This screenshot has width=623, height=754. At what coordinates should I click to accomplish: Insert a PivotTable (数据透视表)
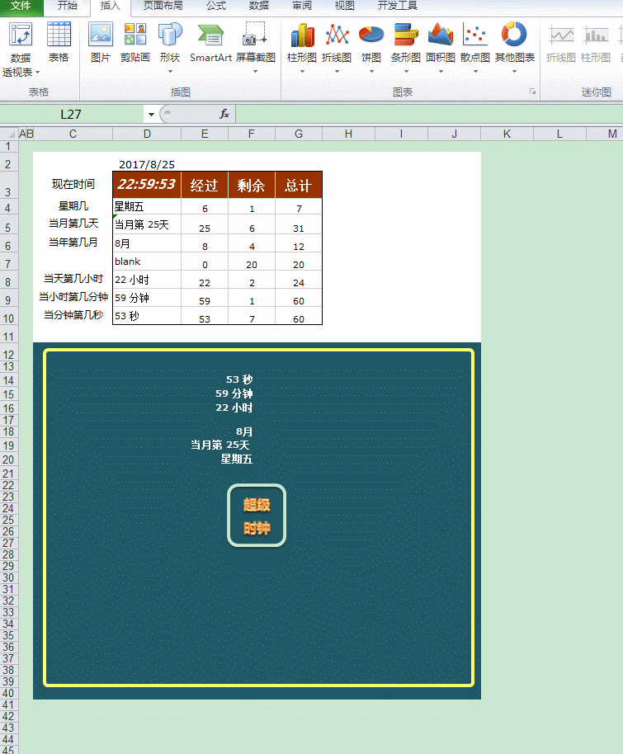(21, 49)
